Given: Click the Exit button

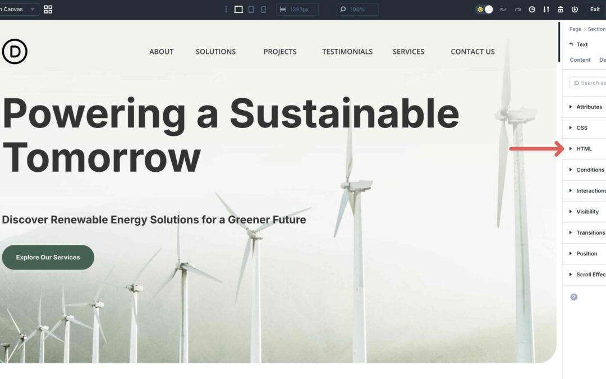Looking at the screenshot, I should point(595,9).
